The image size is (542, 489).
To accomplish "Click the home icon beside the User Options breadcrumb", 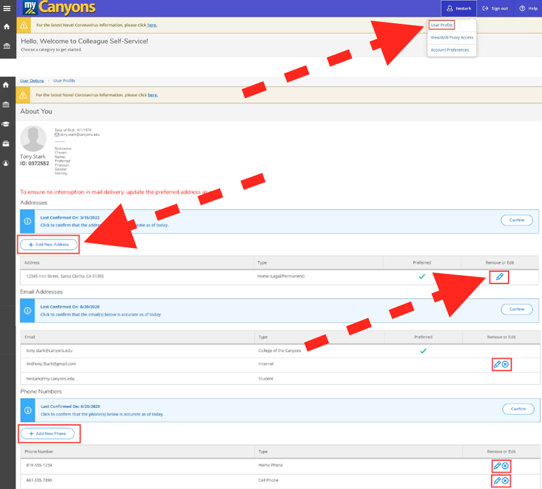I will pos(6,85).
